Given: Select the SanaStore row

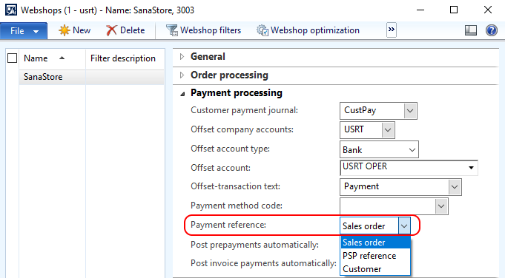Looking at the screenshot, I should [x=91, y=77].
